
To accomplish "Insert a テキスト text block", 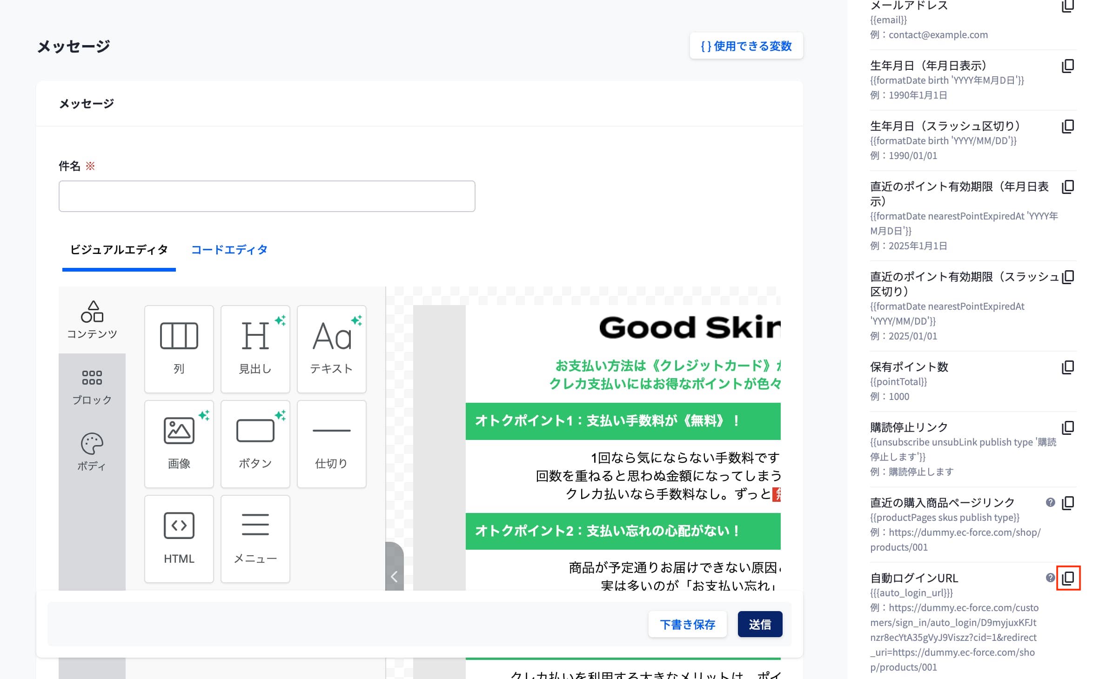I will 331,349.
